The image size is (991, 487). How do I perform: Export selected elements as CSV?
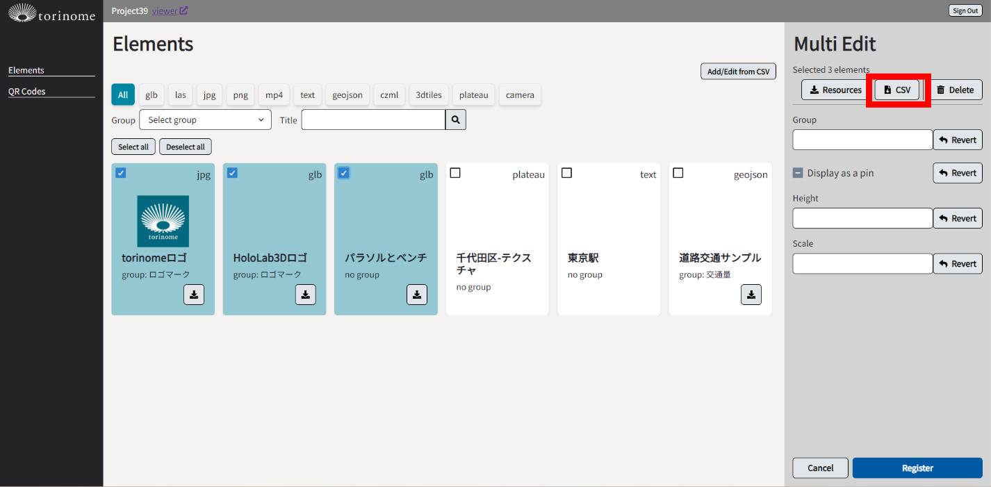point(896,90)
